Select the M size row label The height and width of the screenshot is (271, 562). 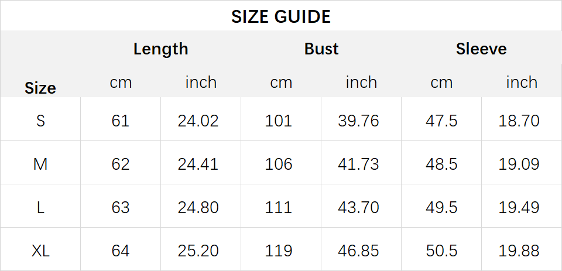pyautogui.click(x=40, y=164)
